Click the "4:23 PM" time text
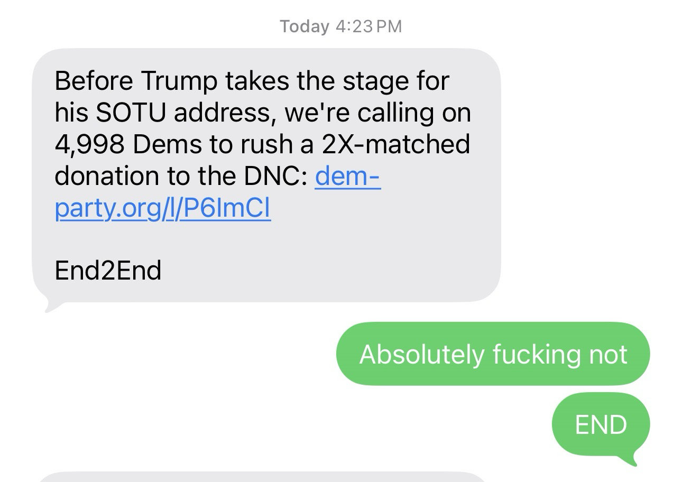Image resolution: width=682 pixels, height=482 pixels. [368, 26]
